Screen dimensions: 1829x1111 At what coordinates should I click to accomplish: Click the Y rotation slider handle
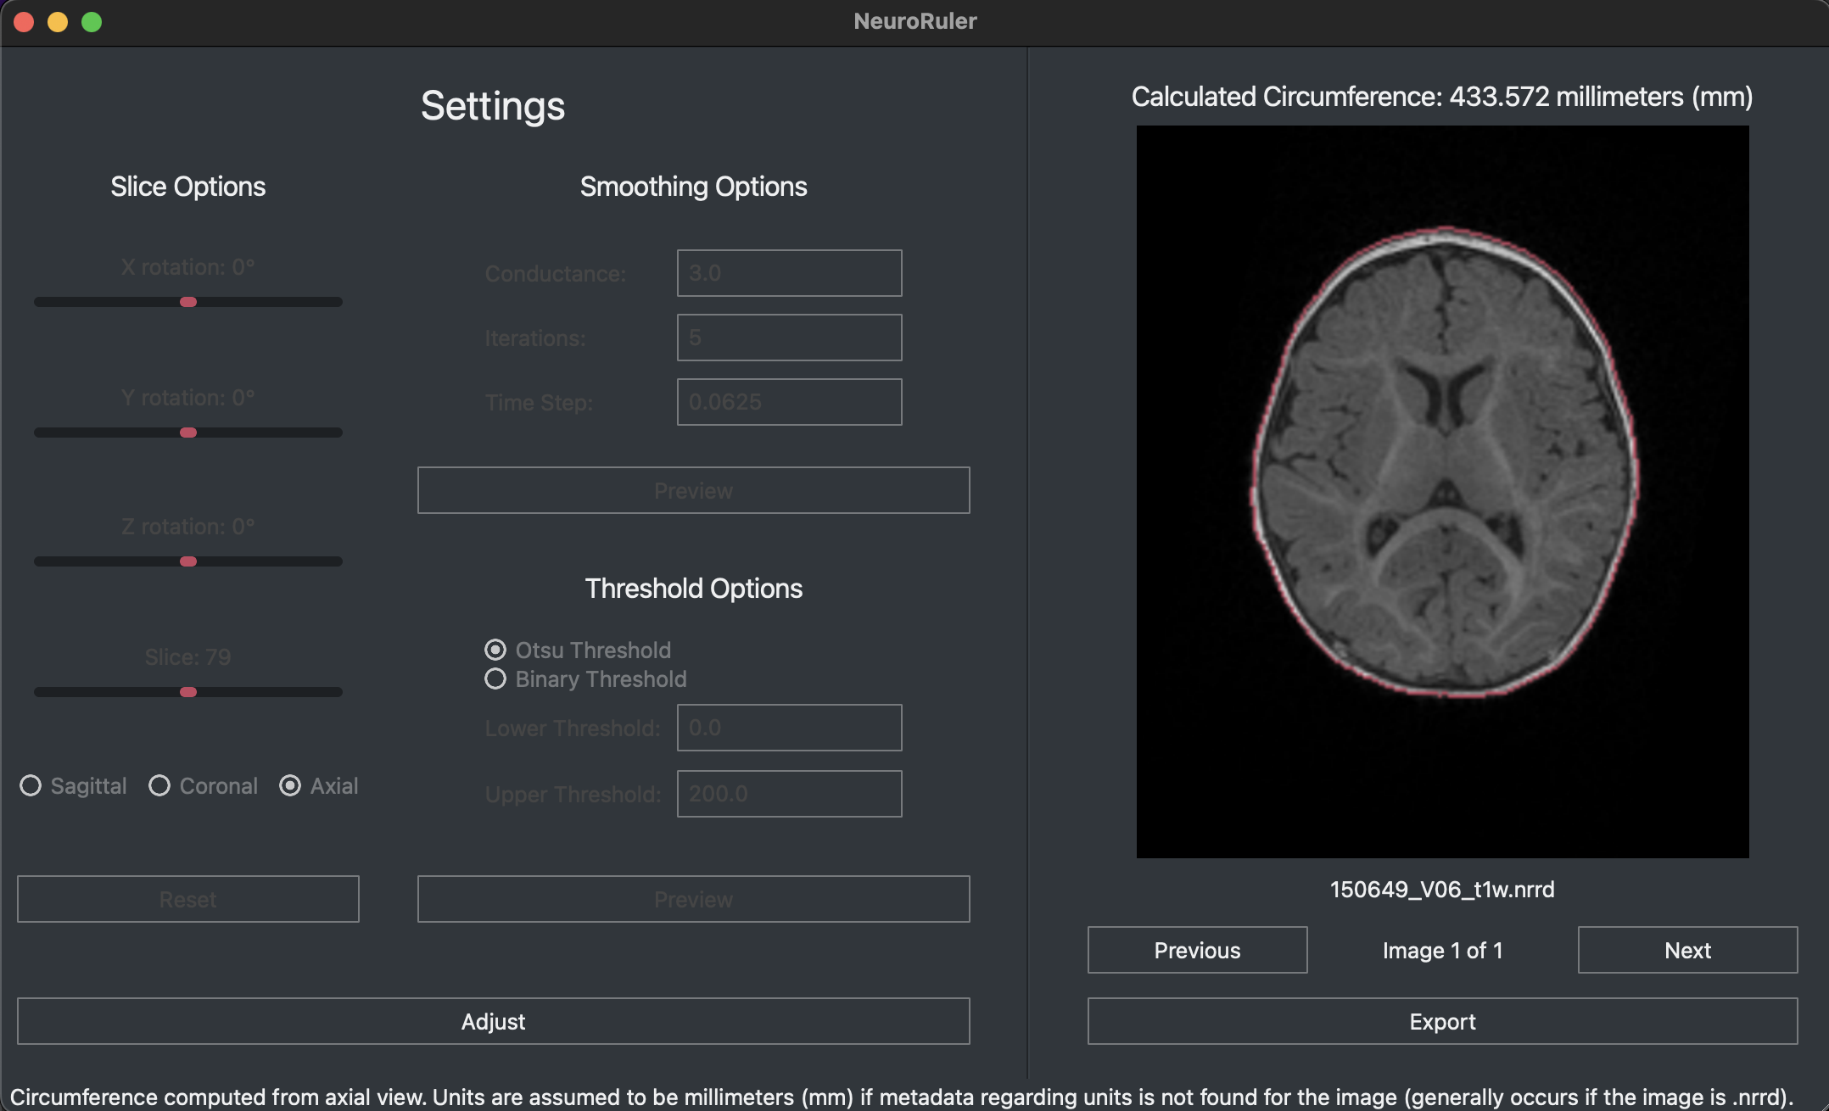[188, 433]
